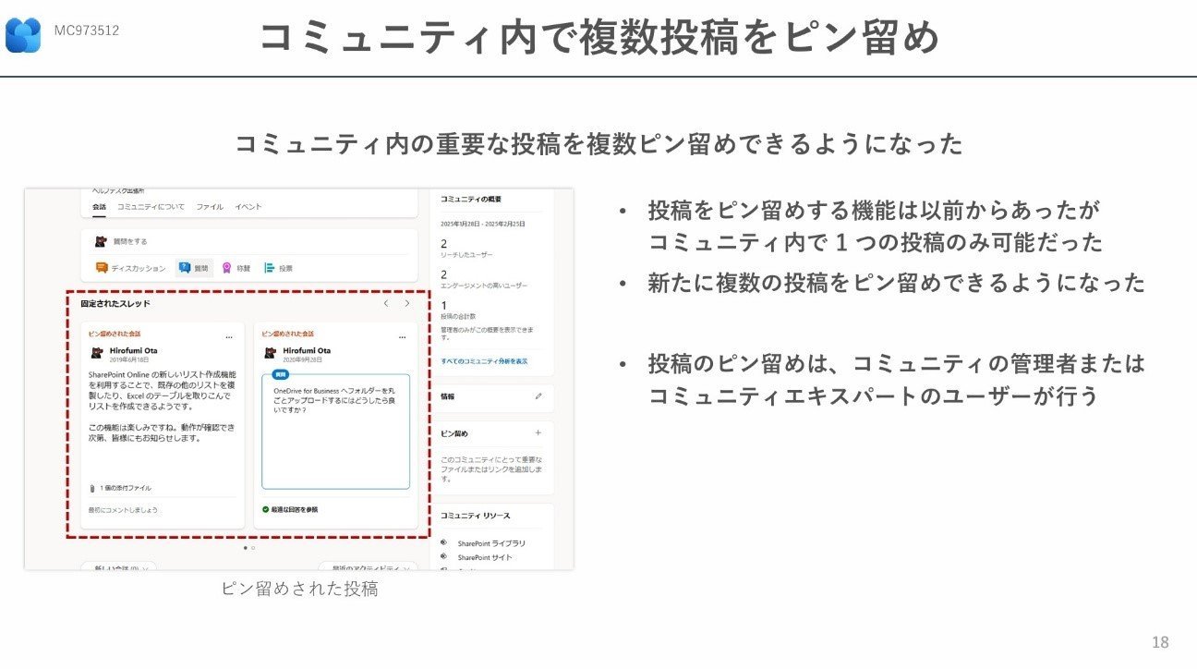Click the first carousel dot under pinned threads
The width and height of the screenshot is (1197, 669).
coord(245,548)
